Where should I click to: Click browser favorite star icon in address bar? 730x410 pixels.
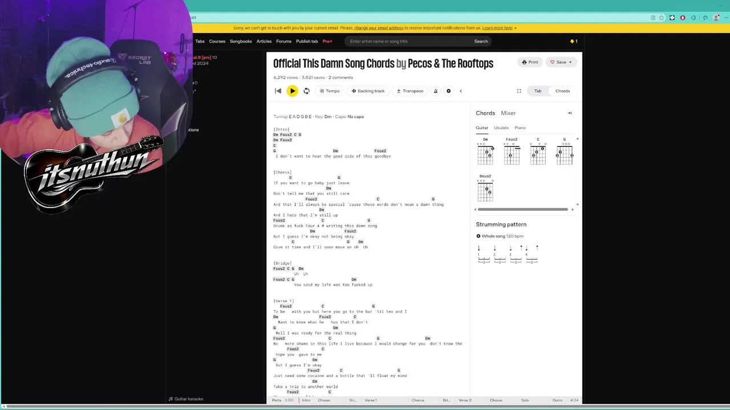662,18
